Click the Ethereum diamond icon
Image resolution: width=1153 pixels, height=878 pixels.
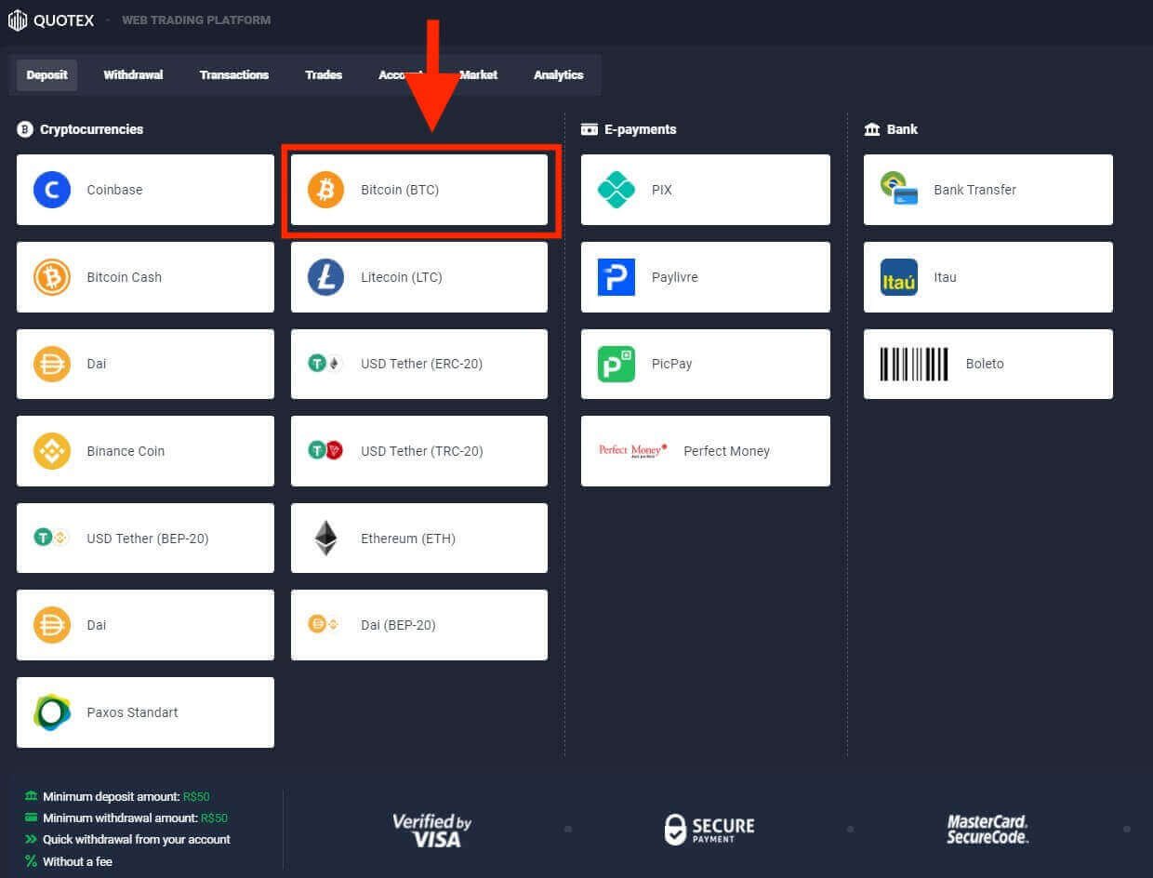[x=325, y=539]
